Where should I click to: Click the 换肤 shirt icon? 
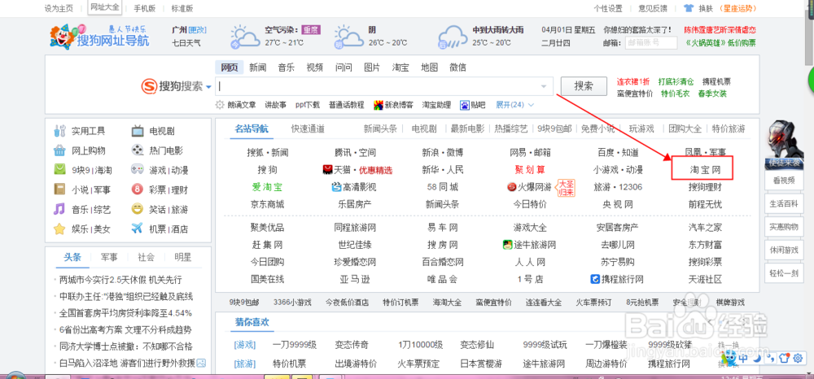tap(689, 8)
